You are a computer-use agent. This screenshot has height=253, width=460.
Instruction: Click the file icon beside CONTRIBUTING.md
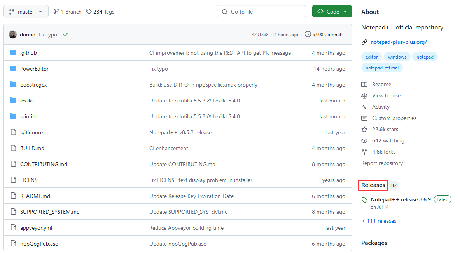click(x=13, y=164)
